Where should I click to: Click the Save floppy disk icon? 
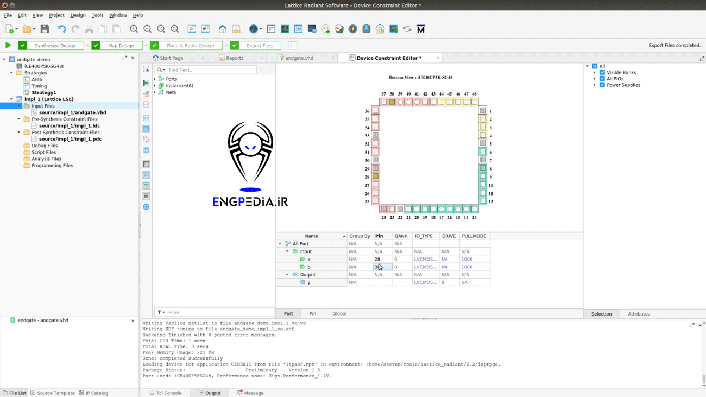pos(45,29)
